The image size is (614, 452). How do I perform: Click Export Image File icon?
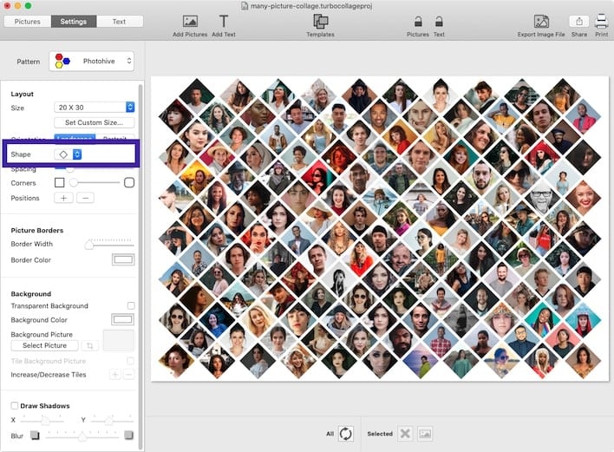541,22
